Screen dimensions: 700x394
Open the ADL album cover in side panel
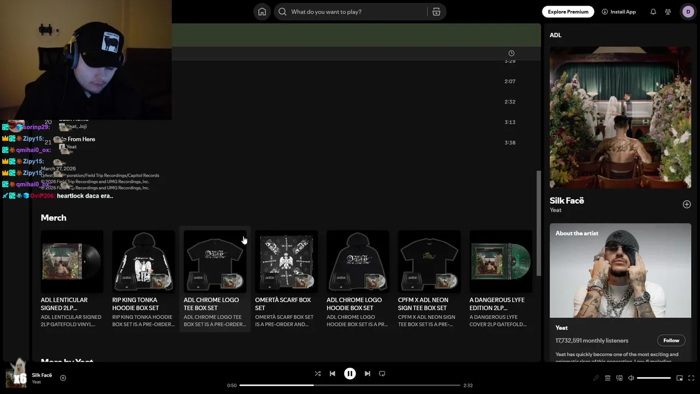tap(620, 118)
